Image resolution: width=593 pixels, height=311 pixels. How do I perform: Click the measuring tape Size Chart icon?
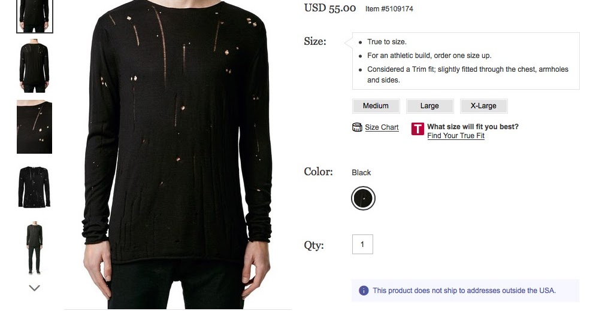[x=357, y=127]
